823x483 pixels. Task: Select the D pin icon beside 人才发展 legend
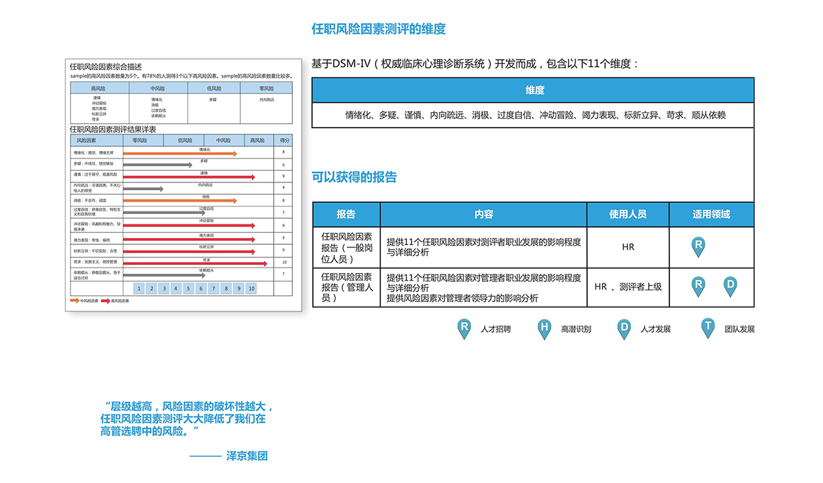624,329
